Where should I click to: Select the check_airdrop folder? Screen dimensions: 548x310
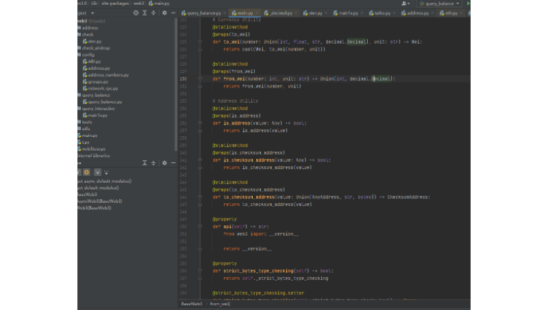click(x=96, y=48)
